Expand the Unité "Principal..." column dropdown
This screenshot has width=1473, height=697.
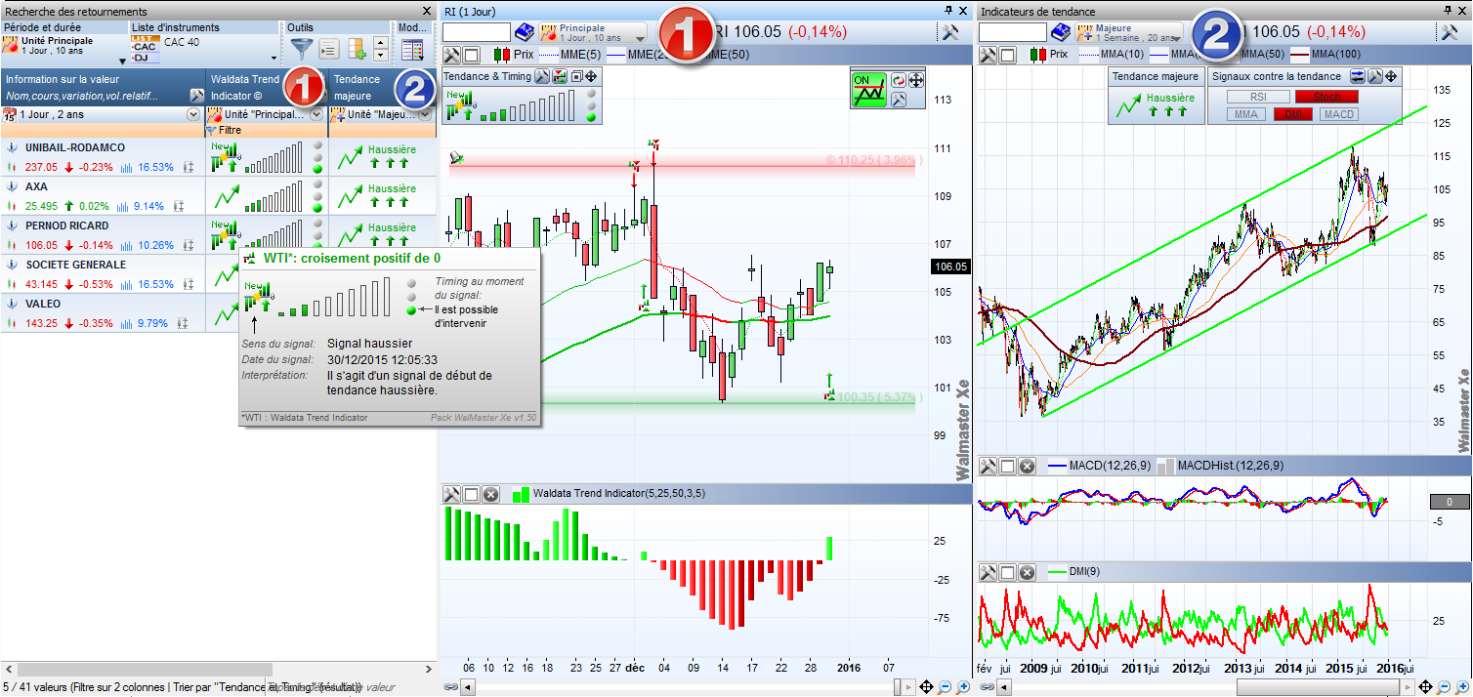(316, 114)
